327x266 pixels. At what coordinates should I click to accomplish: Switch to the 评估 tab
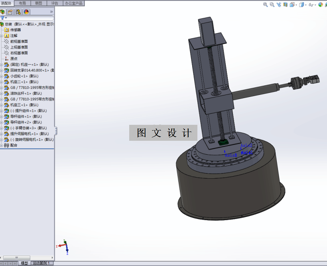click(55, 3)
